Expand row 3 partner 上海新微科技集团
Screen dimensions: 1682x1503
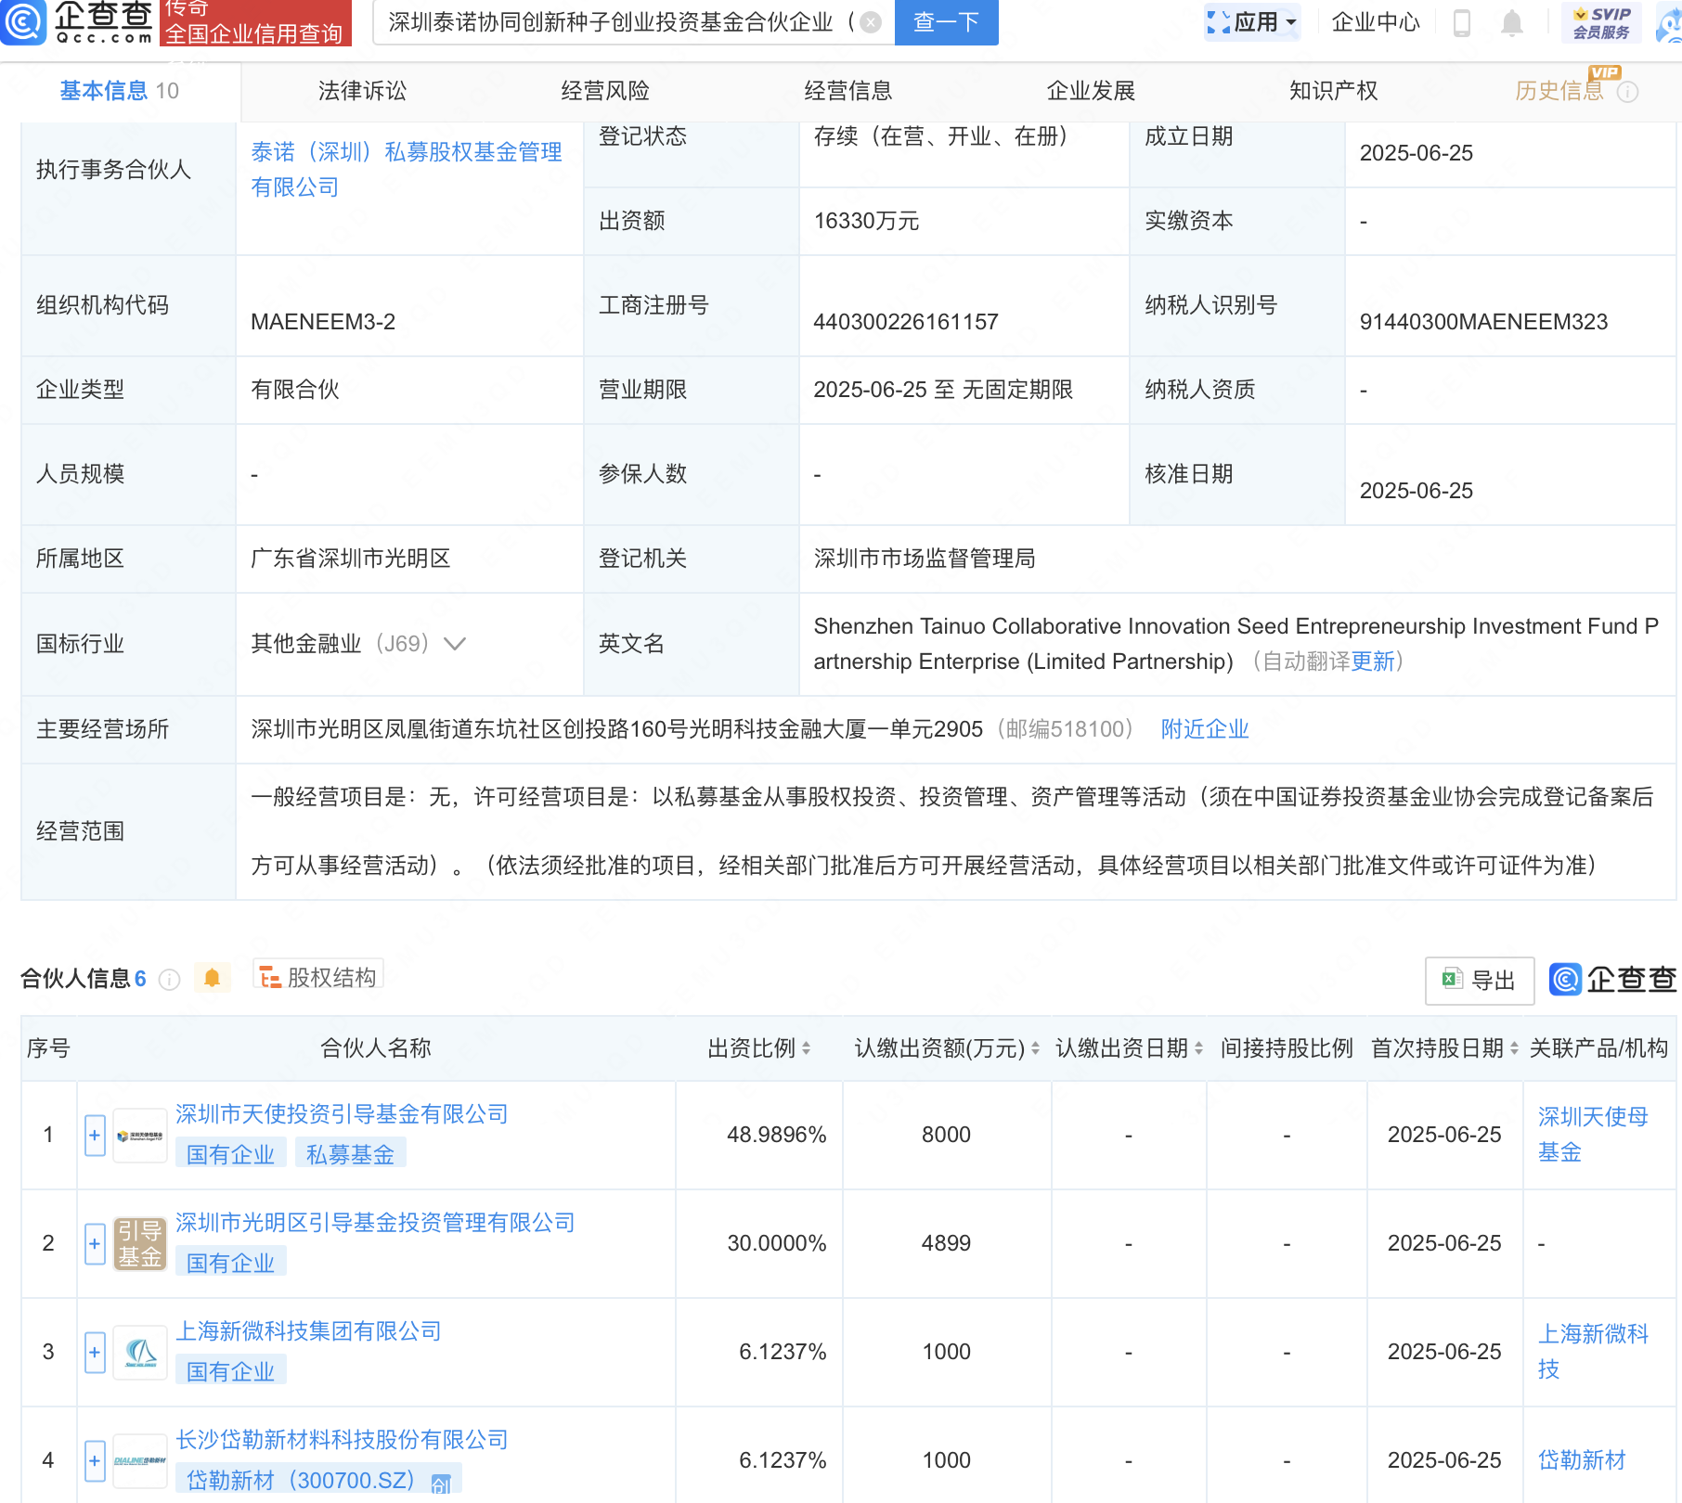(x=95, y=1353)
